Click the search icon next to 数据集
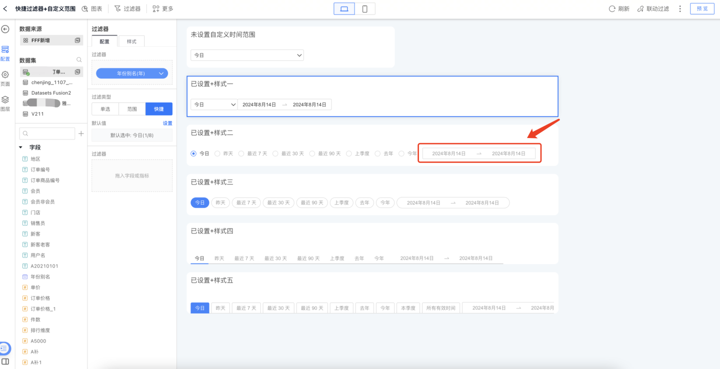Image resolution: width=720 pixels, height=369 pixels. 78,60
